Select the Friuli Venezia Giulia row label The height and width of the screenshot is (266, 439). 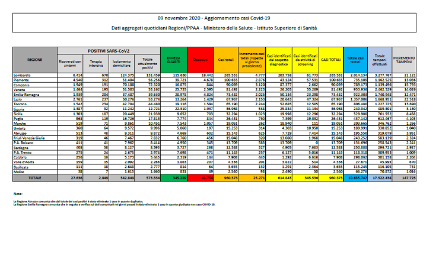(x=30, y=138)
